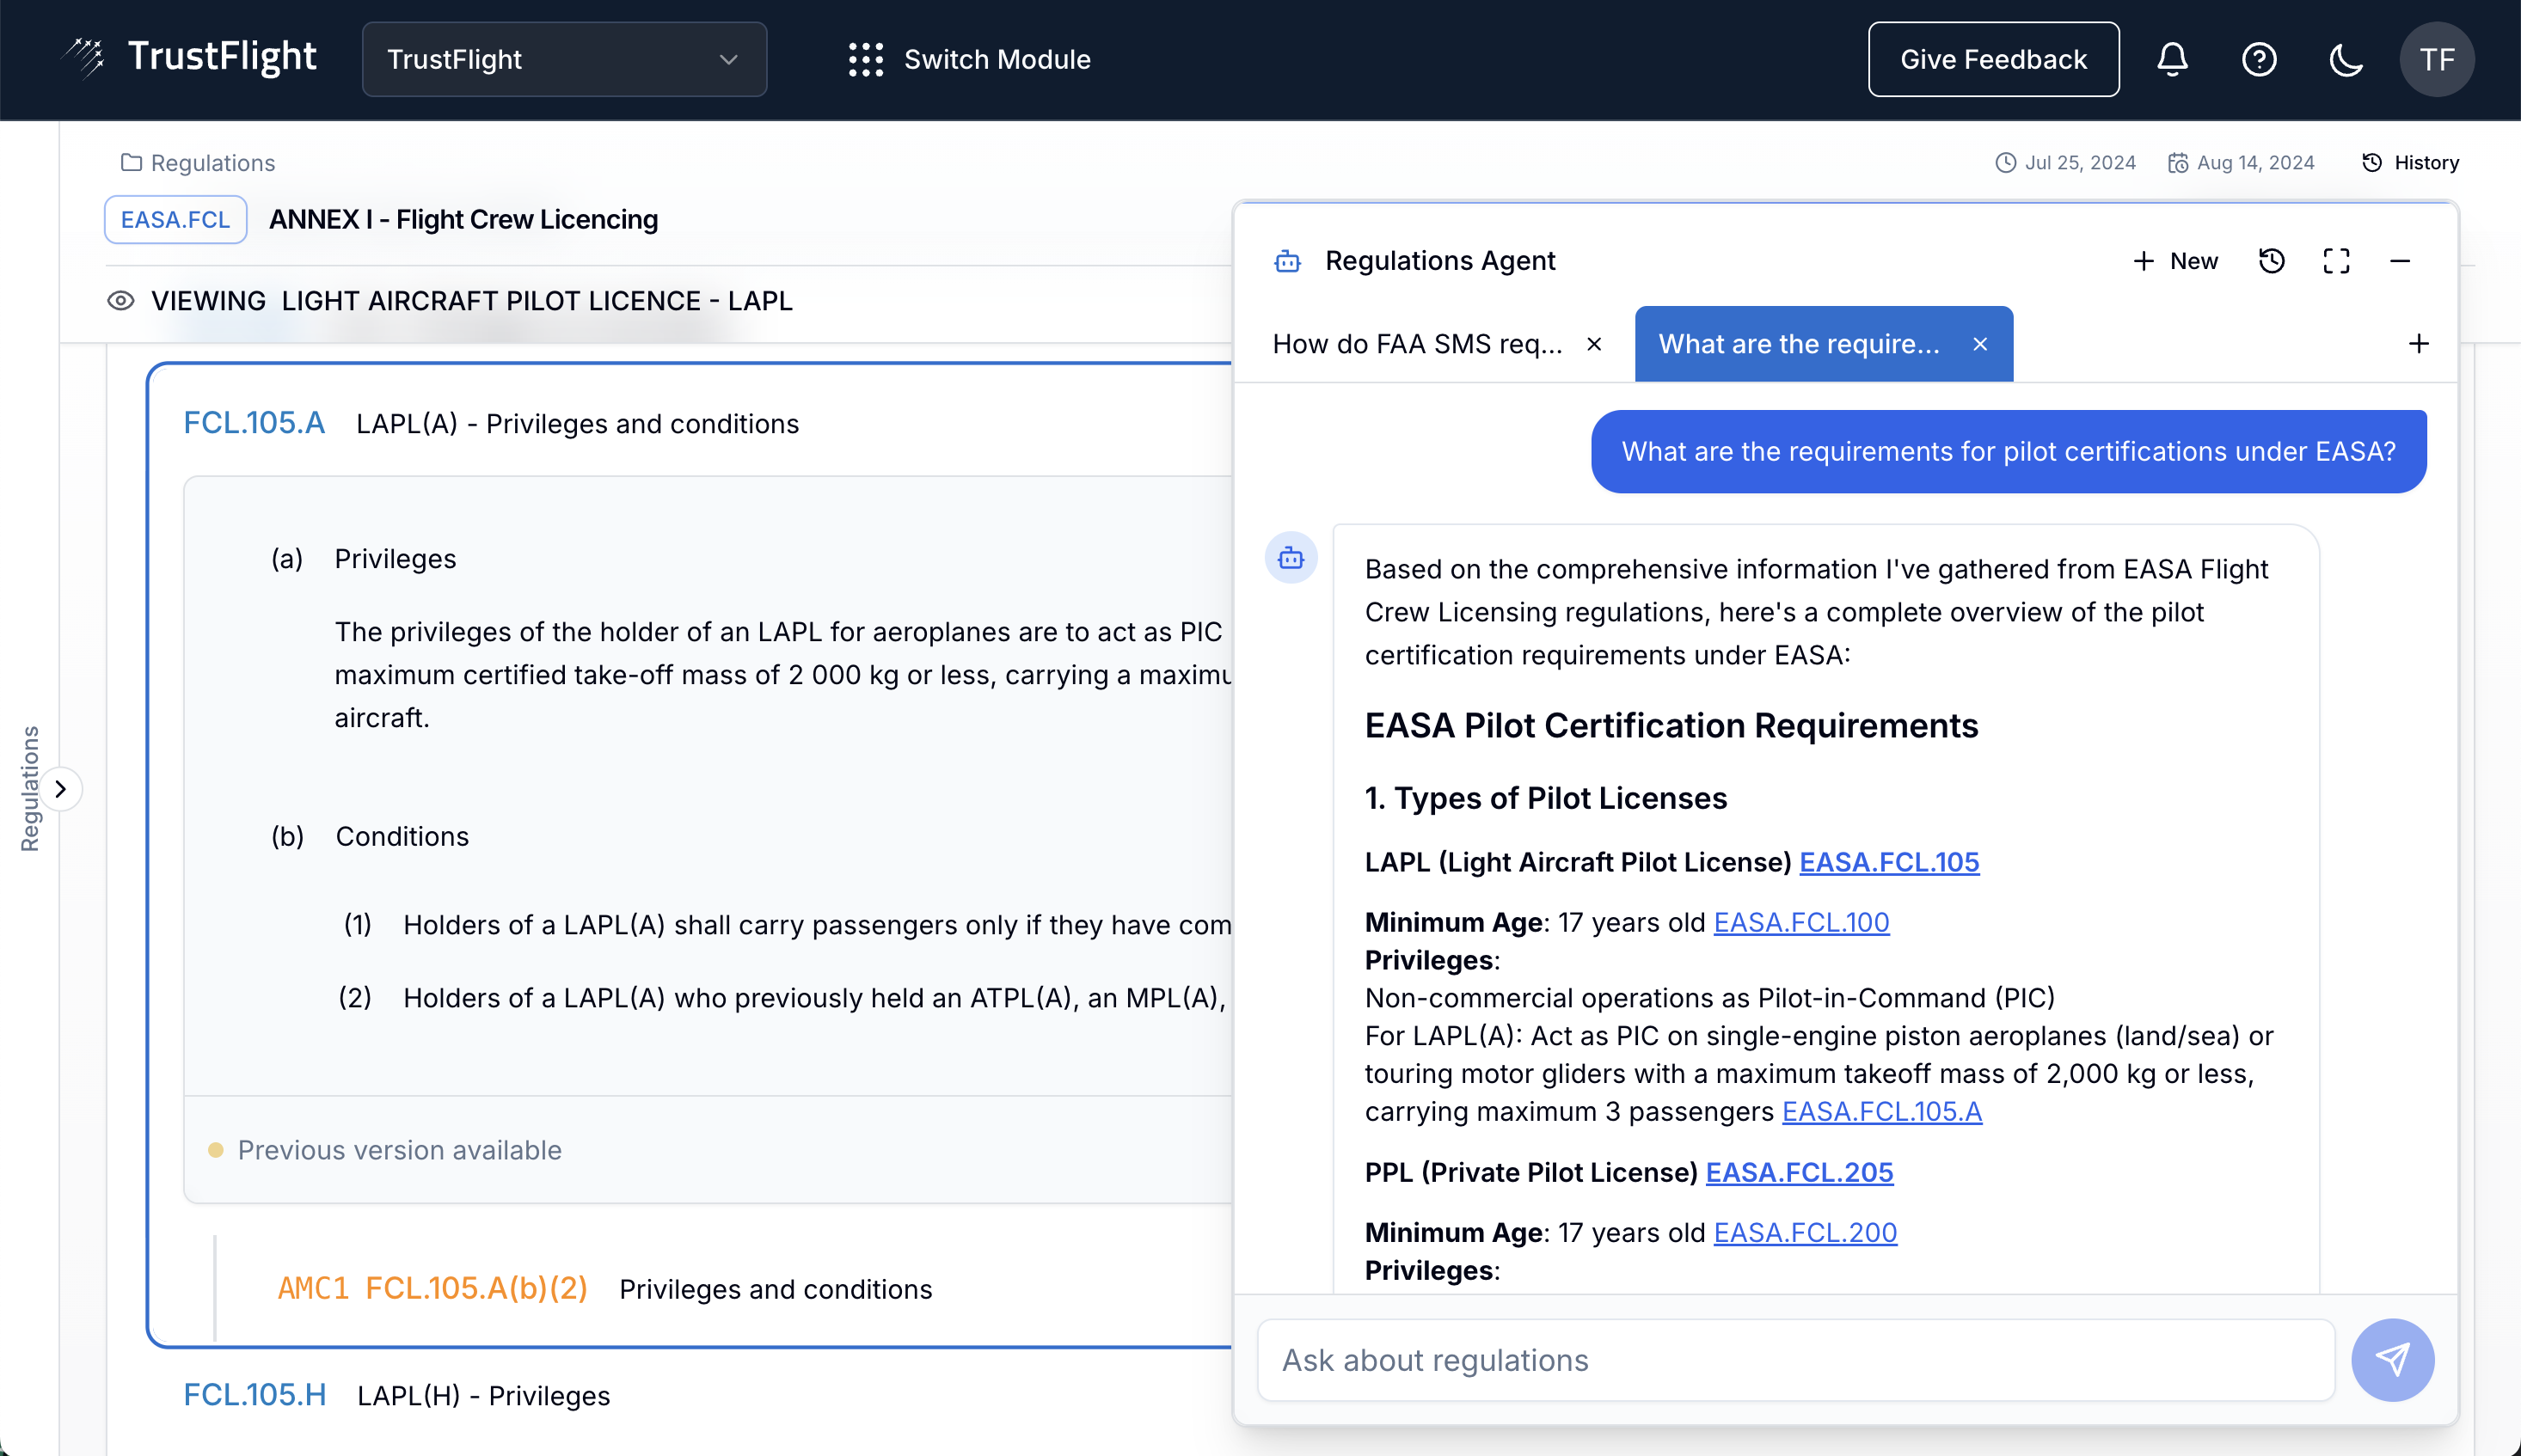Open the EASA.FCL.100 link
Viewport: 2521px width, 1456px height.
(x=1800, y=922)
